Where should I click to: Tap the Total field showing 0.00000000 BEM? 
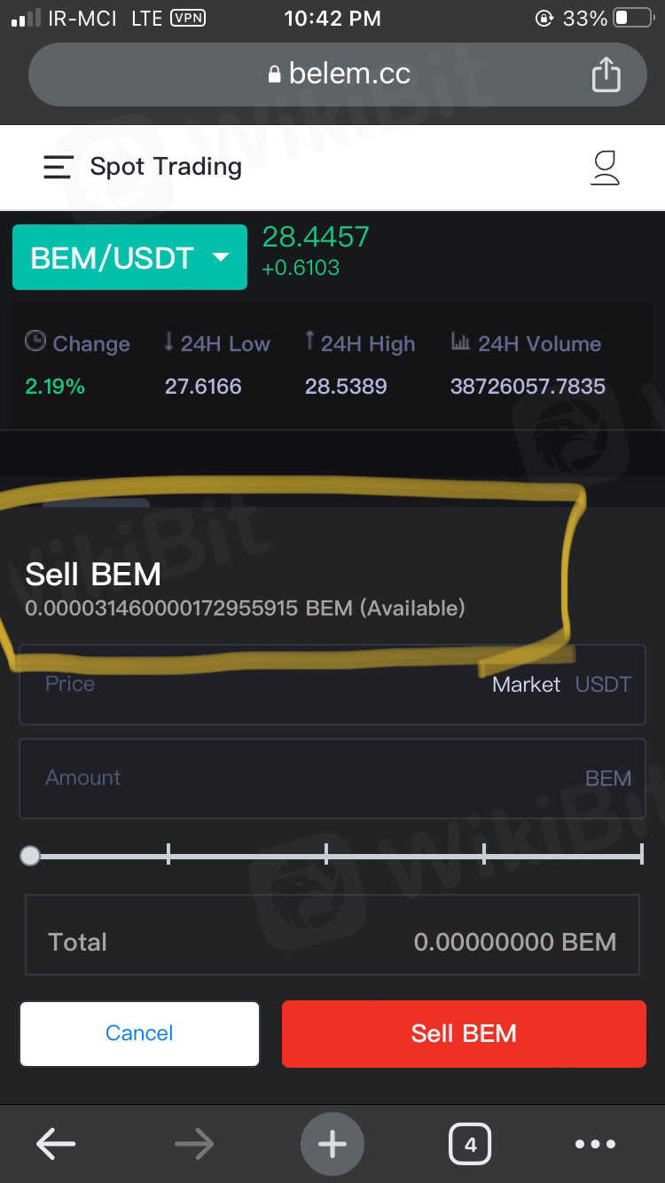[332, 942]
